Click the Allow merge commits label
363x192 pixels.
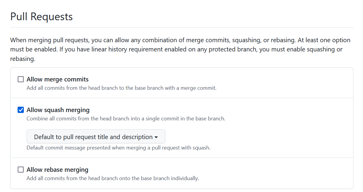point(57,79)
